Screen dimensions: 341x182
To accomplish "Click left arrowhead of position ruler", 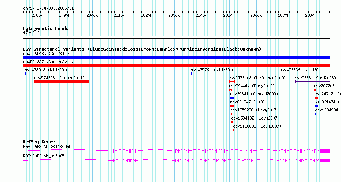I will [x=24, y=12].
